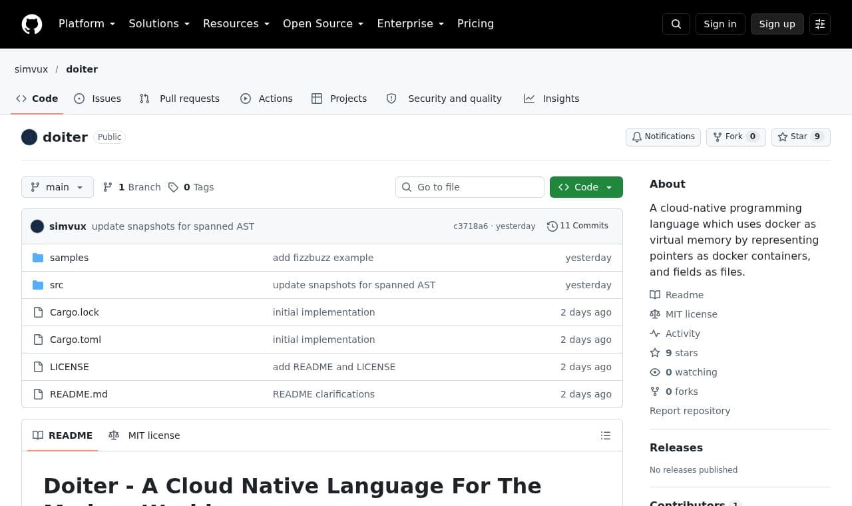
Task: Click the clock history icon by 11 Commits
Action: (552, 226)
